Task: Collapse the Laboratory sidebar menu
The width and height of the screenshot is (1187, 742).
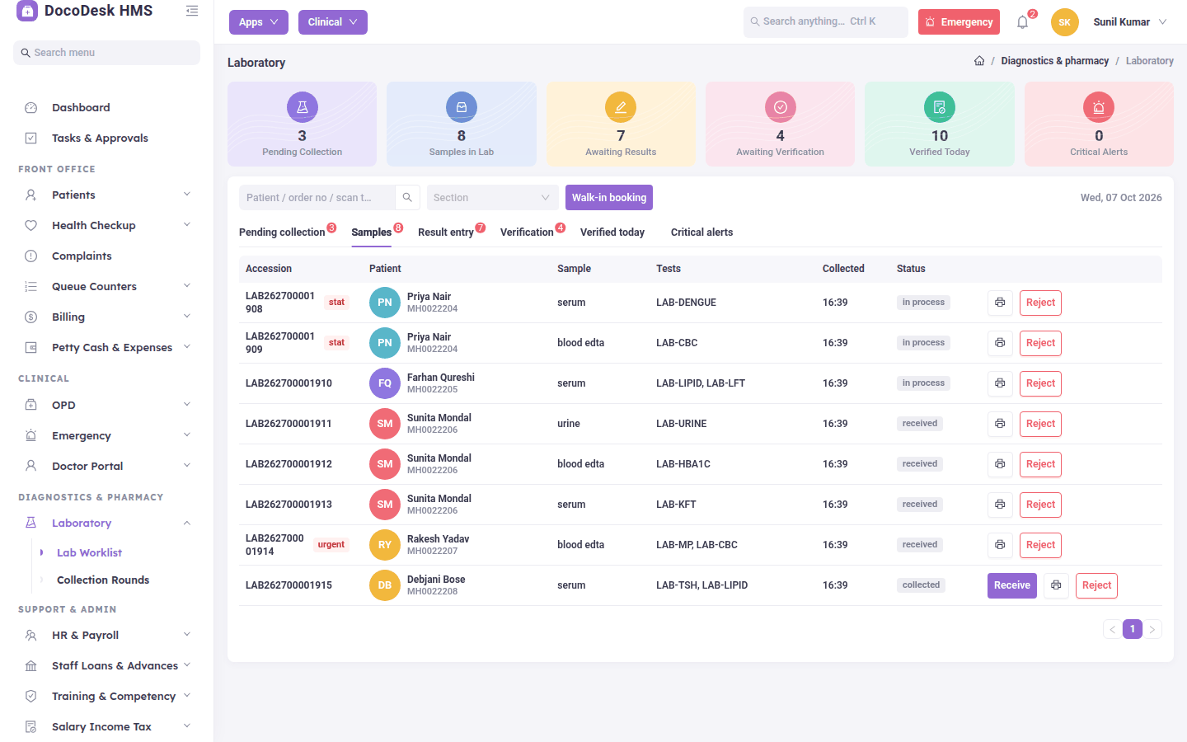Action: click(x=107, y=524)
